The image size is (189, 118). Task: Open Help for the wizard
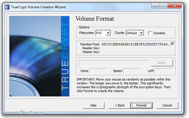point(93,105)
